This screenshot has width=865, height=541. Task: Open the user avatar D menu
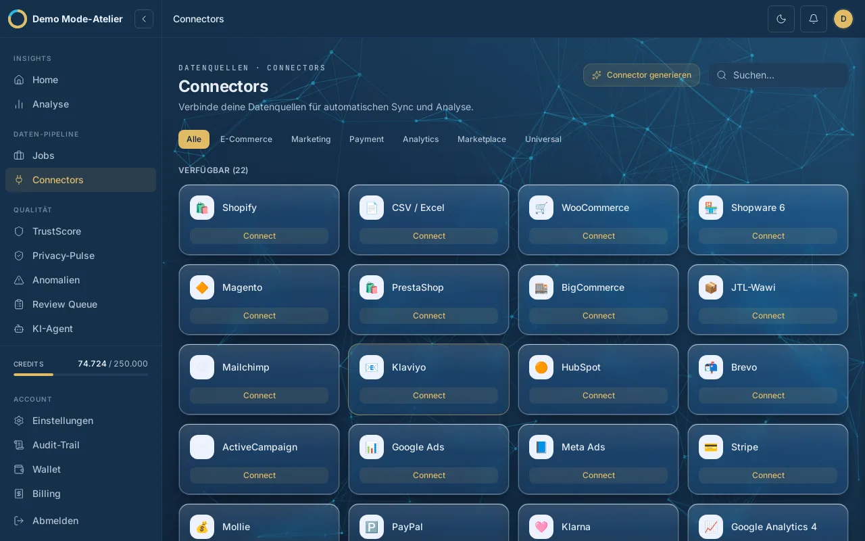tap(843, 19)
